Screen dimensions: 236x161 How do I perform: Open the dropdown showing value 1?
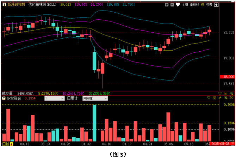(x=55, y=98)
